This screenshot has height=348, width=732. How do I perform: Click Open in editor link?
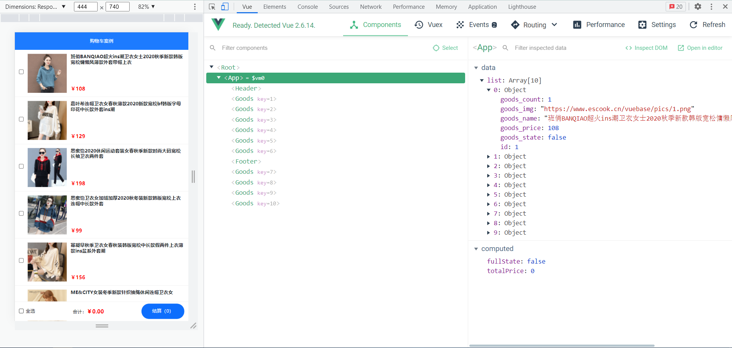[x=700, y=48]
